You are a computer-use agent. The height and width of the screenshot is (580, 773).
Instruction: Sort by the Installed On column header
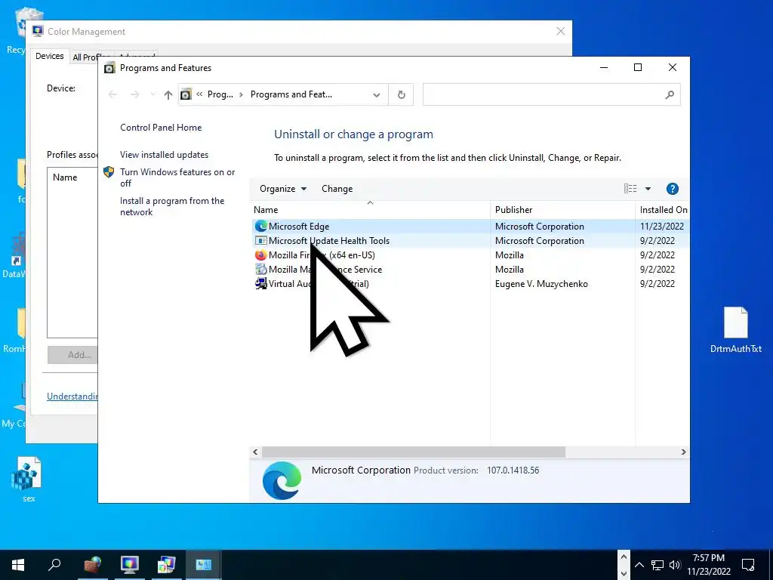663,210
